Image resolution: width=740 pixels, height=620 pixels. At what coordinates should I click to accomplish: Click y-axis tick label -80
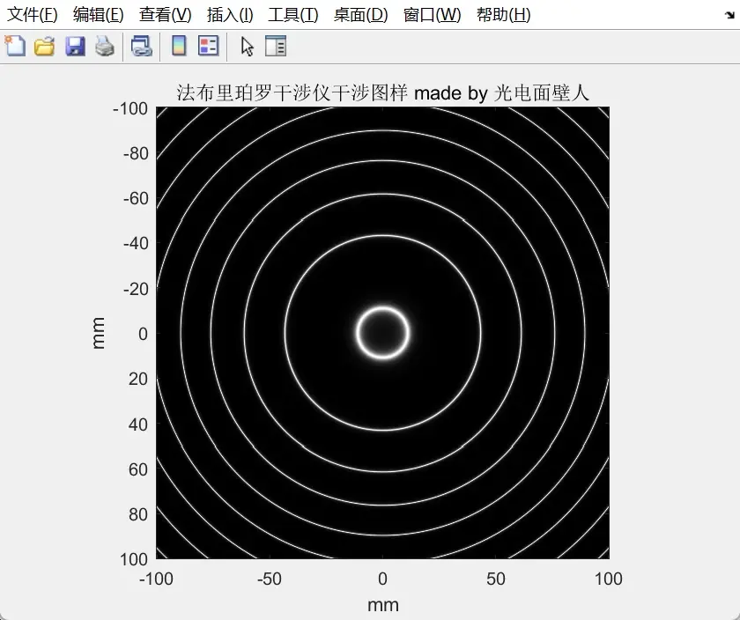click(136, 153)
